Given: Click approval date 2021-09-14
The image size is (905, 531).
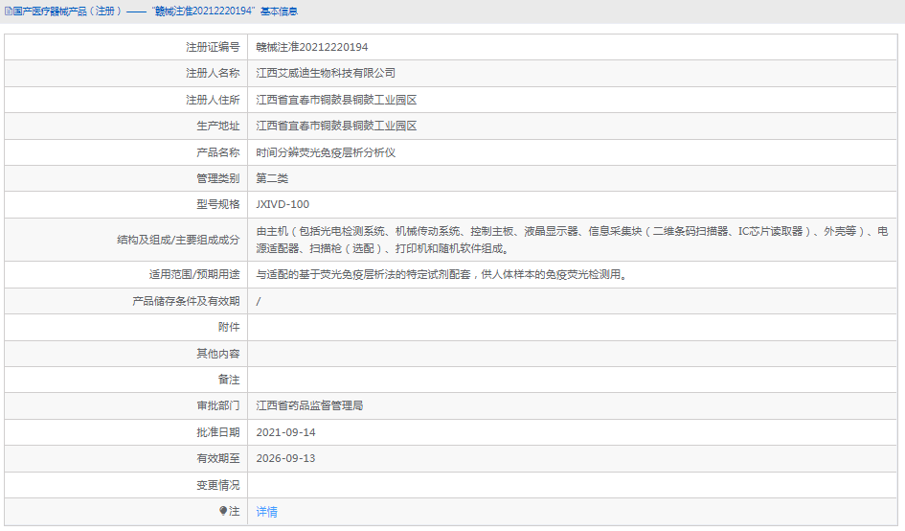Looking at the screenshot, I should [285, 432].
